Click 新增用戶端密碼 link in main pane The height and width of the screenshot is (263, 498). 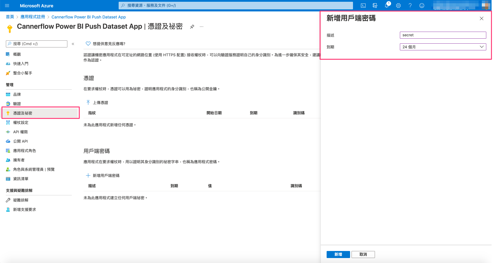(x=106, y=175)
